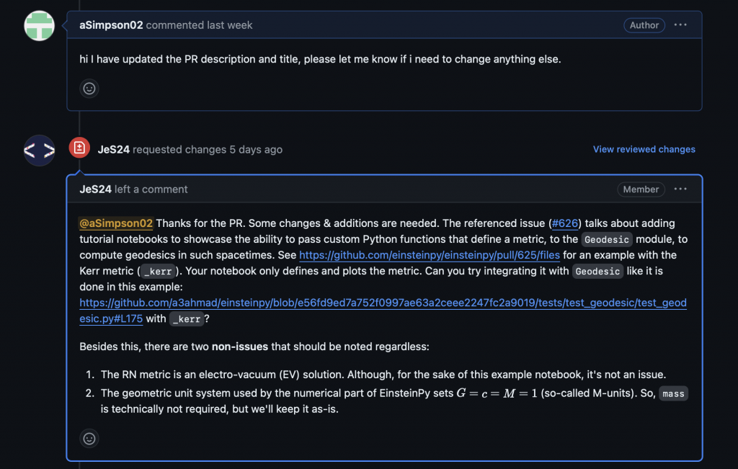Click aSimpson02 username in comment header

pyautogui.click(x=111, y=25)
